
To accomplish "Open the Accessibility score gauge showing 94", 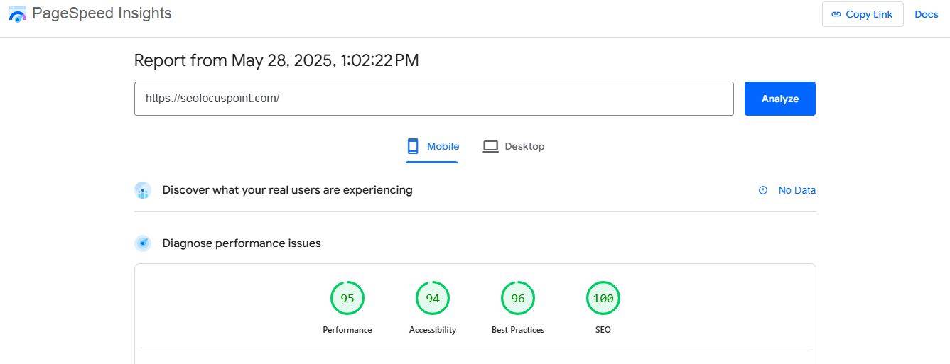I will pos(433,299).
